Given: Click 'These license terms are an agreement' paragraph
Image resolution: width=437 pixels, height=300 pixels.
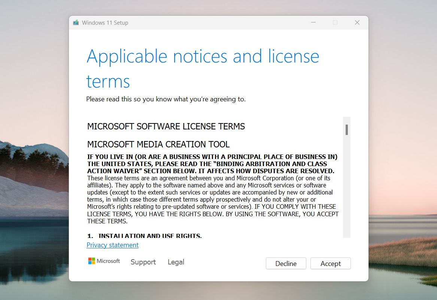Looking at the screenshot, I should coord(213,199).
